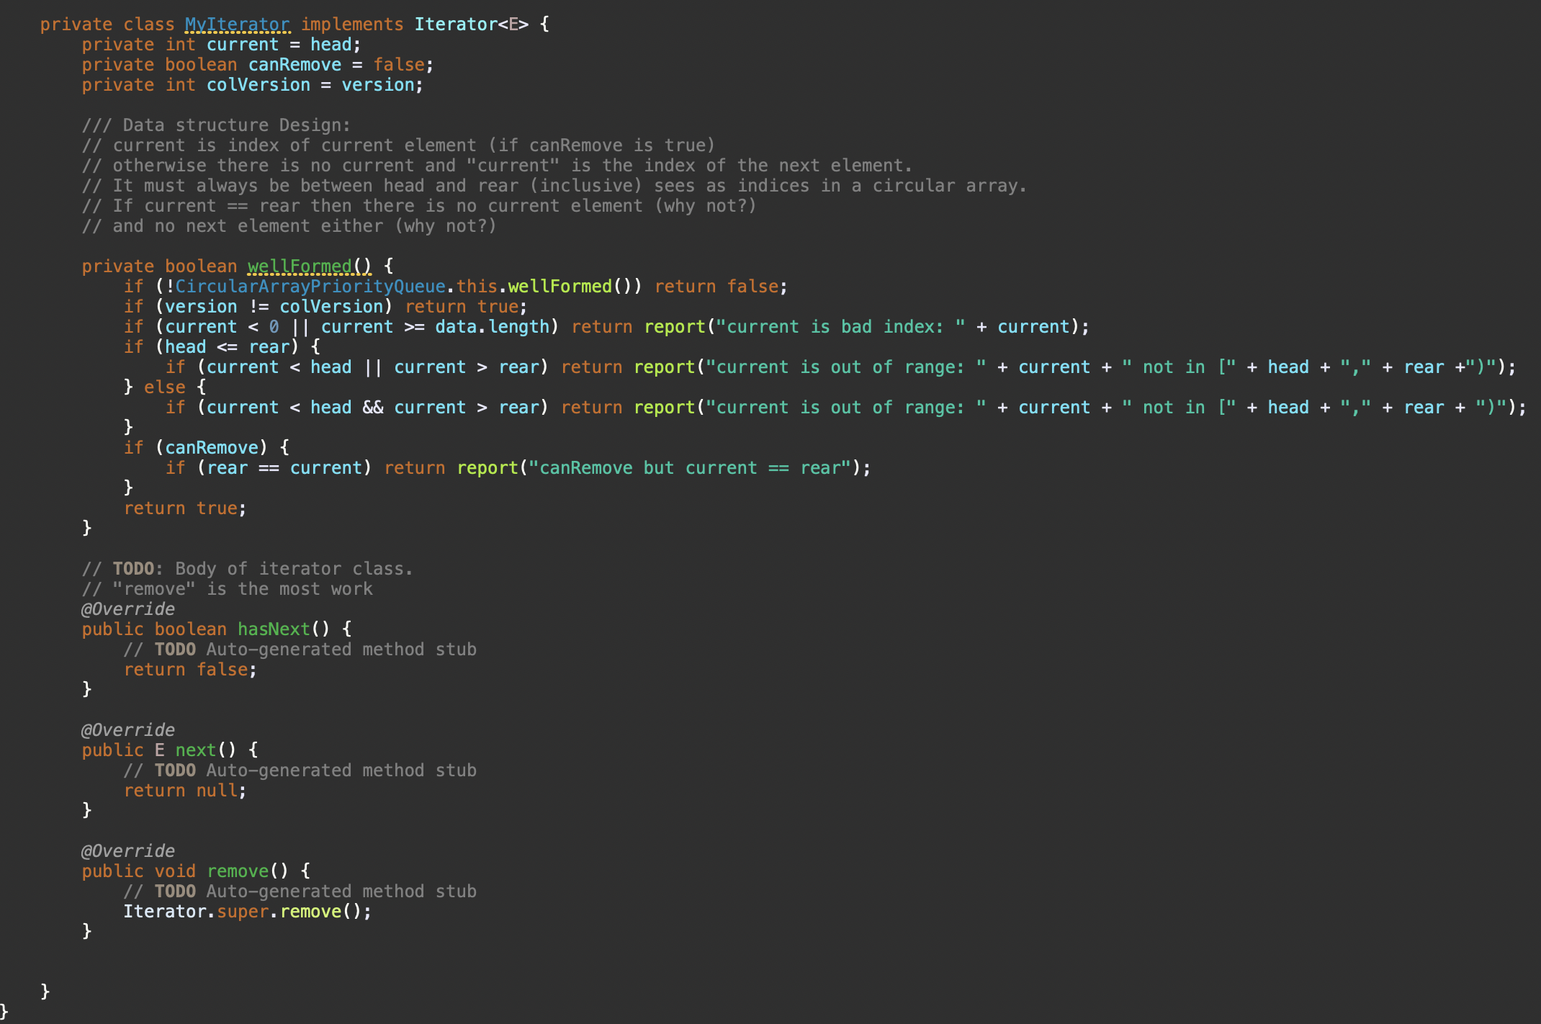This screenshot has width=1541, height=1024.
Task: Click the Iterator.super.remove() call
Action: click(247, 912)
